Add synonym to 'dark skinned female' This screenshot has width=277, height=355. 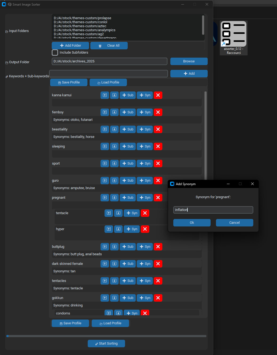tap(145, 264)
